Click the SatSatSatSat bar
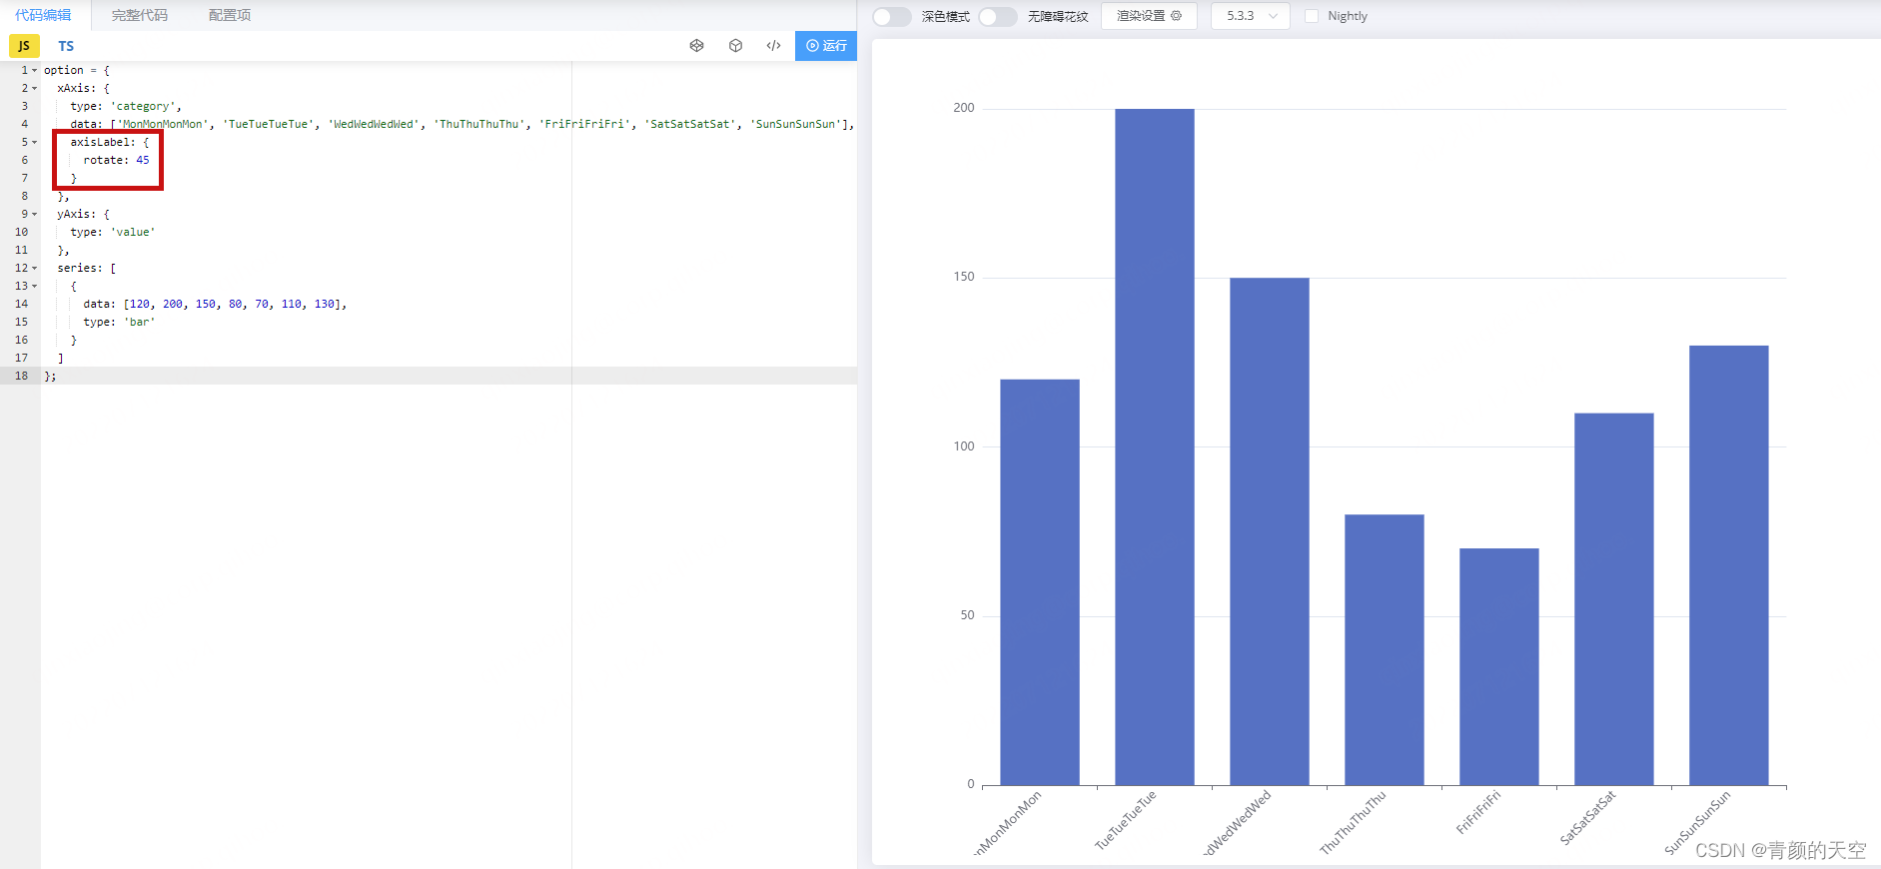The image size is (1881, 869). 1614,599
